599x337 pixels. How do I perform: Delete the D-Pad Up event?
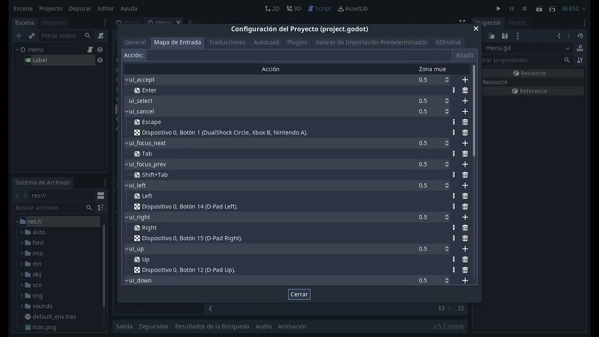pos(465,270)
